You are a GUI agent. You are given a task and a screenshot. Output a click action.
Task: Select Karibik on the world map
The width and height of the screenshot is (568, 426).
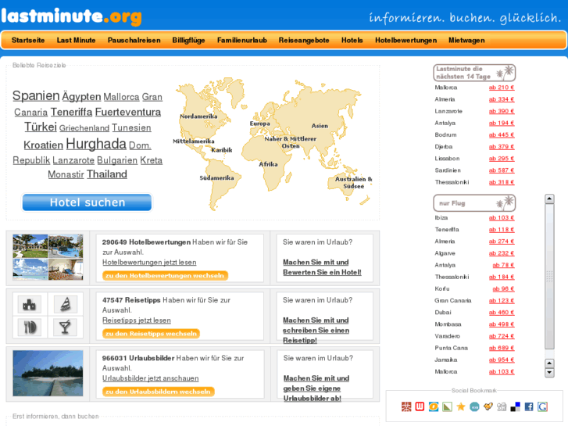click(222, 150)
